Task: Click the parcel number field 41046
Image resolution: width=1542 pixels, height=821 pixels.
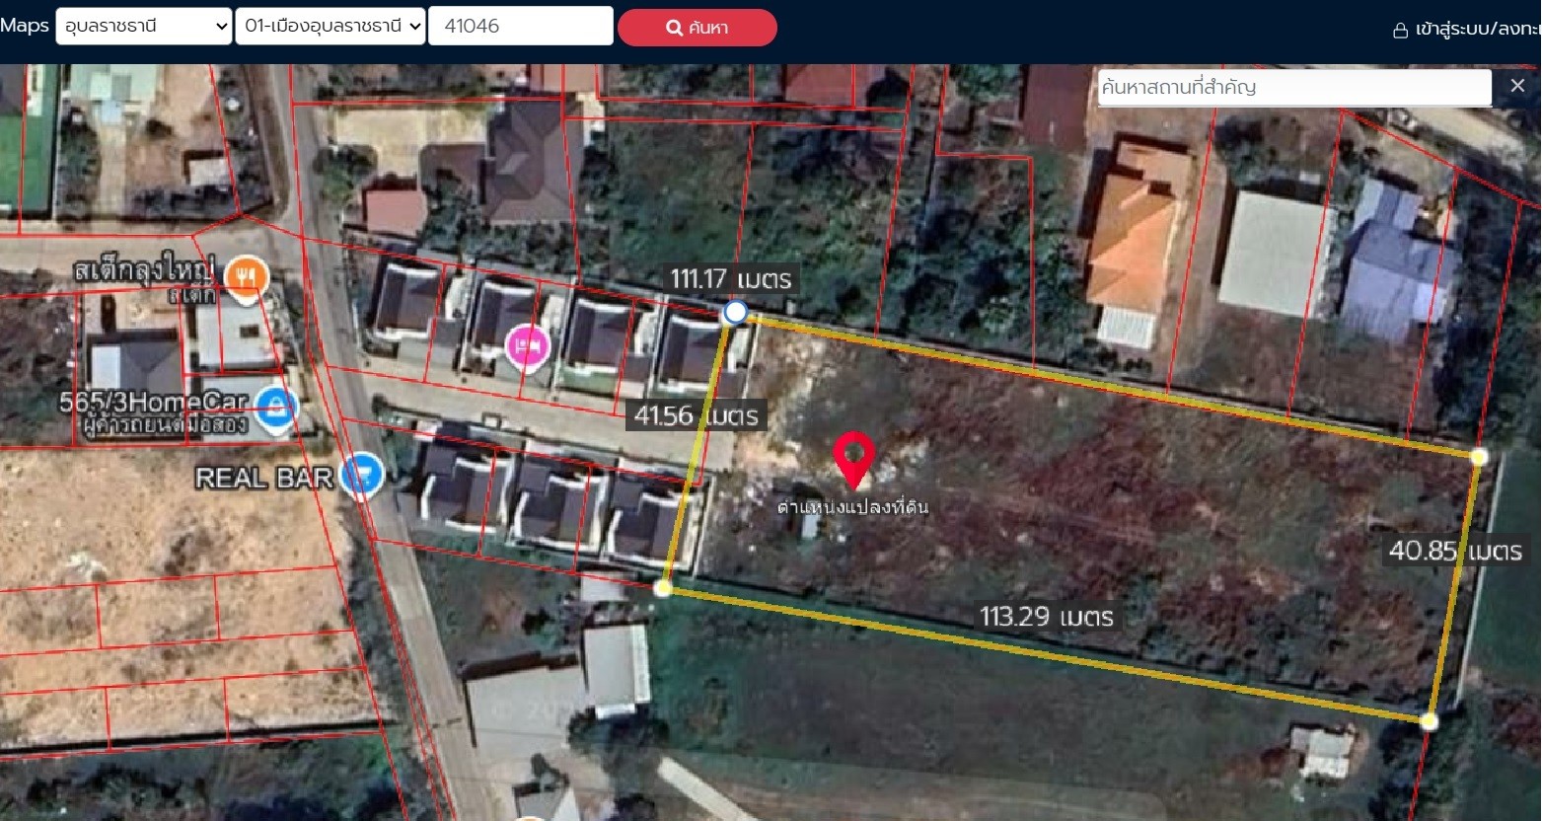Action: coord(520,27)
